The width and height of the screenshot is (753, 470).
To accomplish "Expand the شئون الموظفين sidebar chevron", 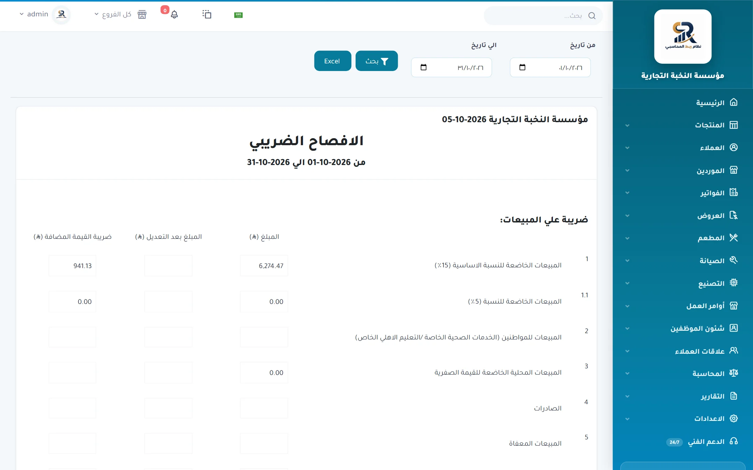I will click(627, 329).
